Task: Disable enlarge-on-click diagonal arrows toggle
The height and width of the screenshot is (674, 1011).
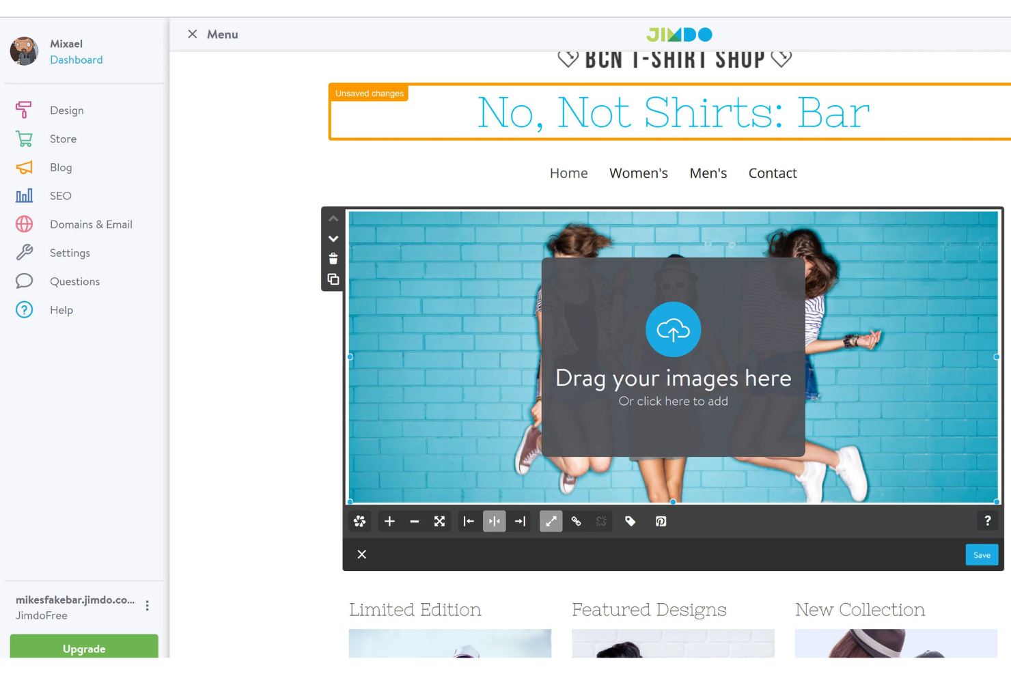Action: 551,521
